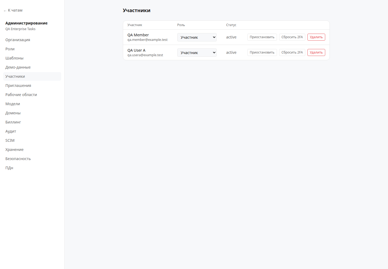Click the Статус column header
The height and width of the screenshot is (269, 388).
tap(231, 25)
